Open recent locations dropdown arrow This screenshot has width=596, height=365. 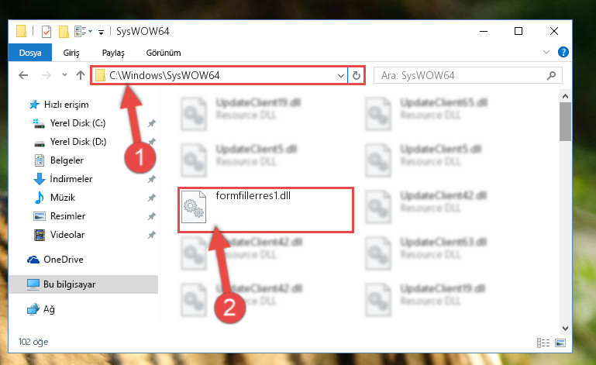(64, 75)
